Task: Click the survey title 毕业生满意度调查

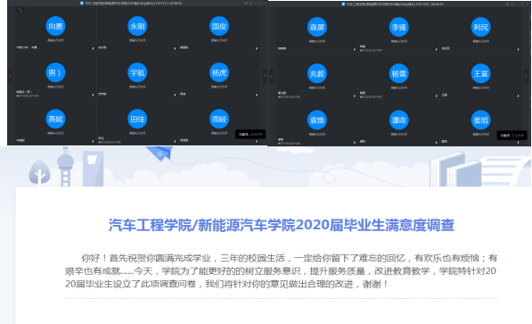Action: [x=398, y=225]
